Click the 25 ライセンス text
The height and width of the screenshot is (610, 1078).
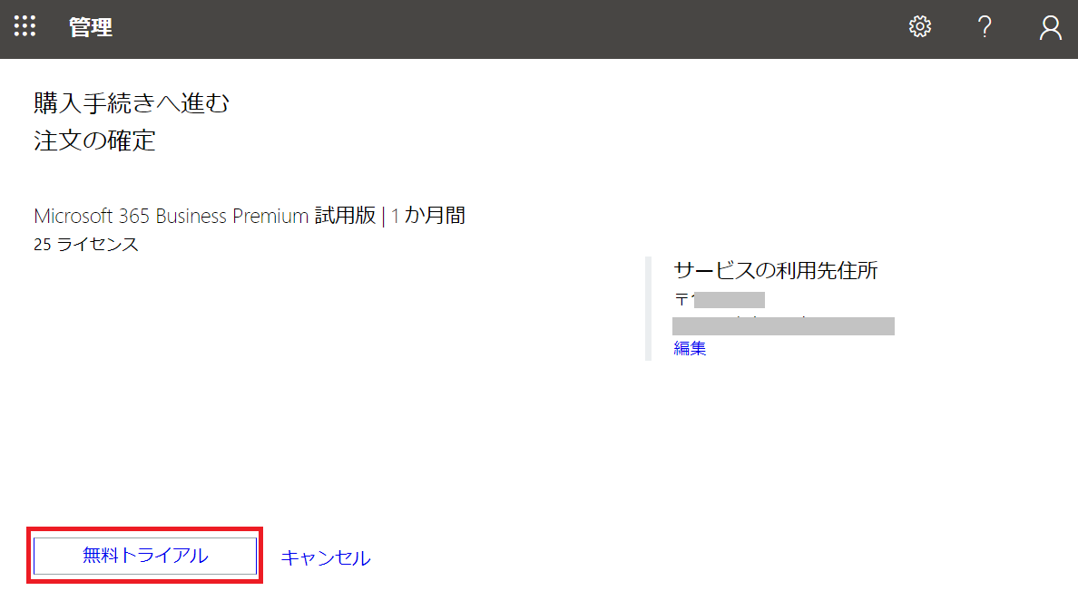[x=86, y=245]
